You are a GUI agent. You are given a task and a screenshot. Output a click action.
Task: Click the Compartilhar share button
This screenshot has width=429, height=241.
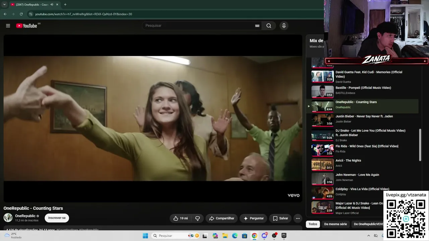click(x=222, y=218)
